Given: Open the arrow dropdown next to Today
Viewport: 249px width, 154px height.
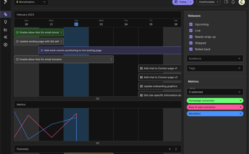Looking at the screenshot, I should (191, 2).
